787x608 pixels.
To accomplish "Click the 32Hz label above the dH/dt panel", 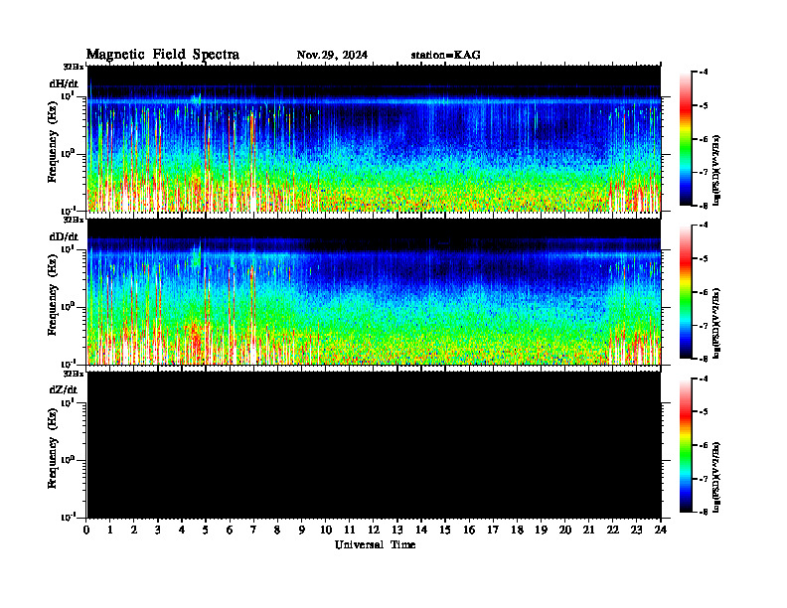I will 74,66.
